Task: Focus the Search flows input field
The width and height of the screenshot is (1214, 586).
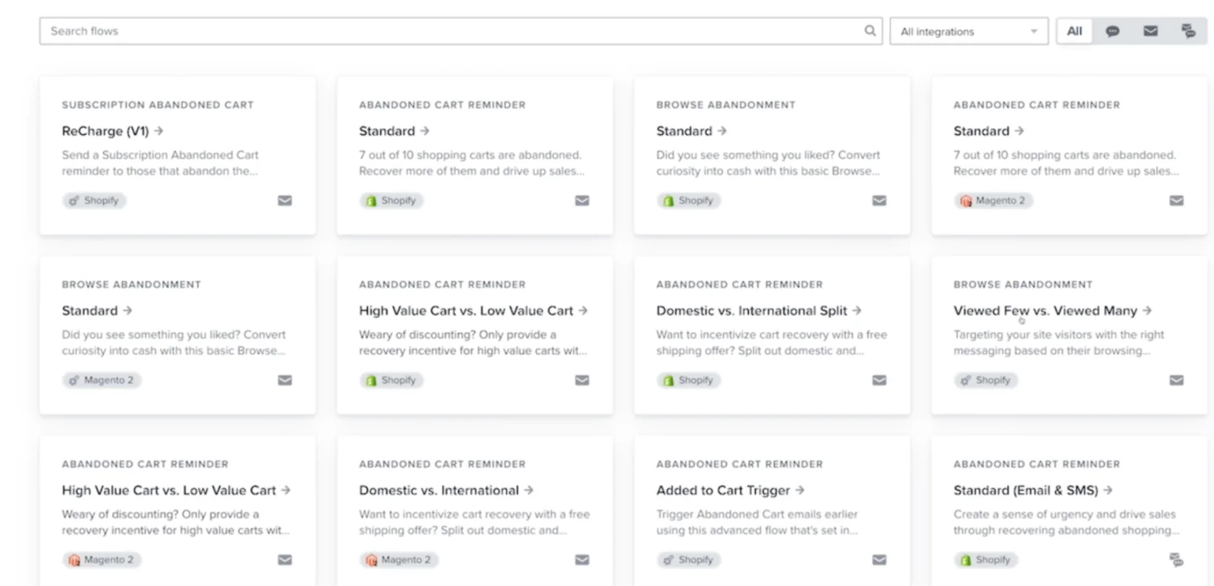Action: coord(450,31)
